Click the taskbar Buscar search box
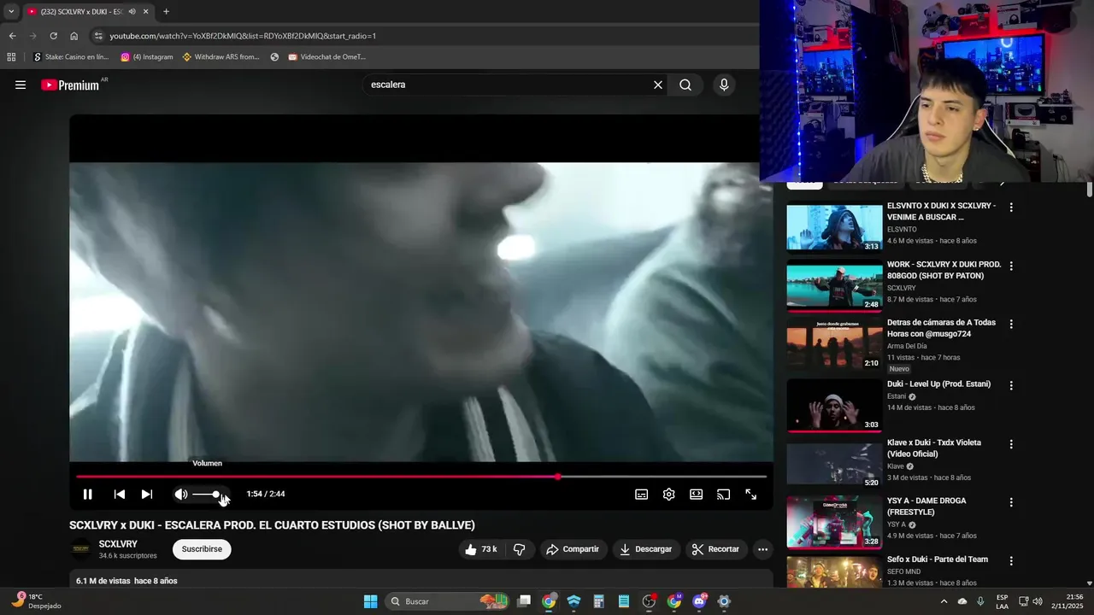This screenshot has height=615, width=1094. click(x=447, y=601)
